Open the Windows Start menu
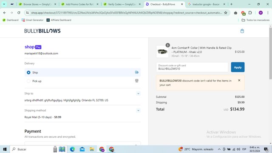Screen dimensions: 272x153 pos(5,149)
